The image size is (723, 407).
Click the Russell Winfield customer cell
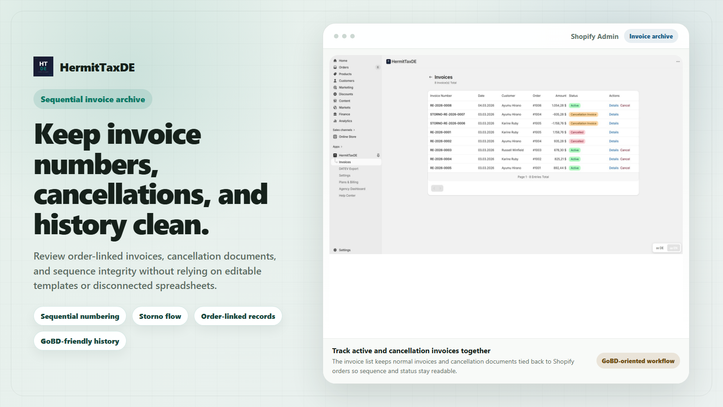coord(512,150)
